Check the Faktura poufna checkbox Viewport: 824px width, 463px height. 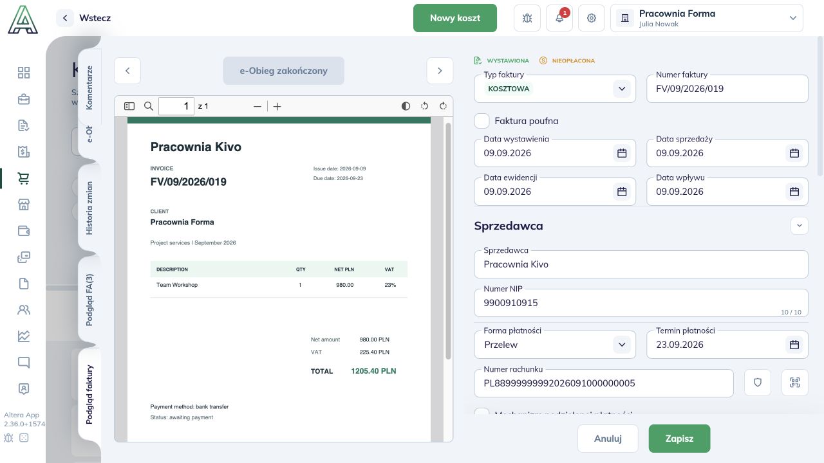click(482, 121)
